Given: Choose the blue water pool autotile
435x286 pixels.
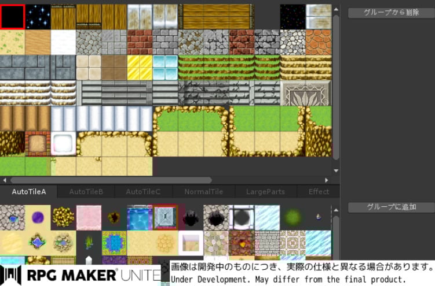Looking at the screenshot, I should pyautogui.click(x=140, y=217).
